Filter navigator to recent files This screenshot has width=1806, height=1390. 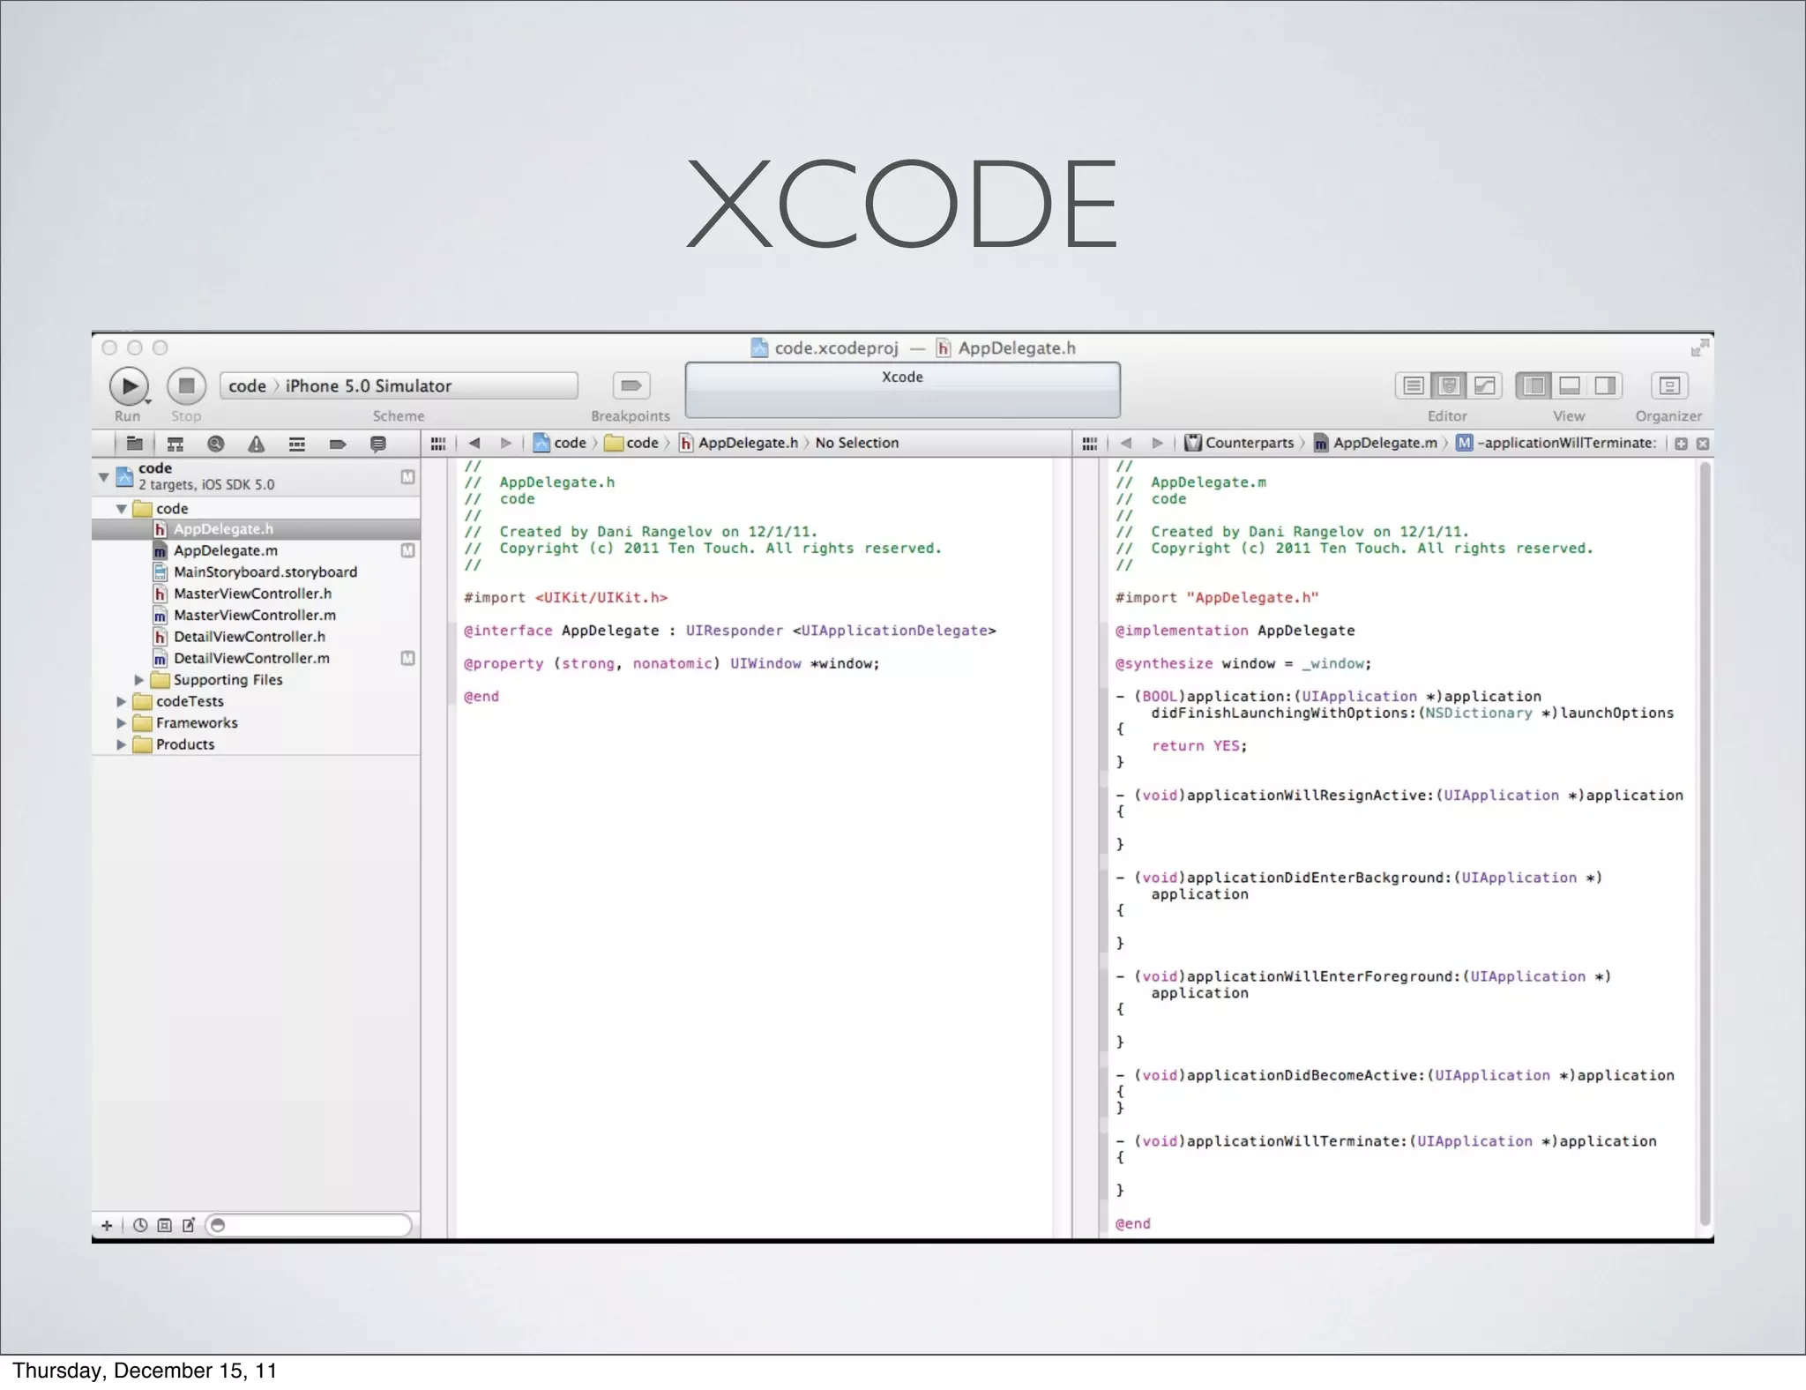click(x=140, y=1225)
